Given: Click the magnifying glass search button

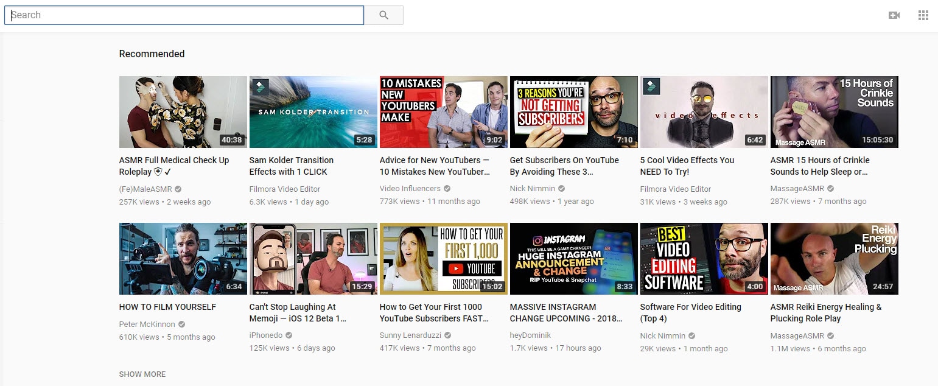Looking at the screenshot, I should [x=383, y=15].
